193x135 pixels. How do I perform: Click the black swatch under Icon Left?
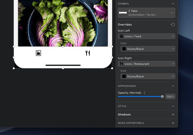(x=124, y=49)
